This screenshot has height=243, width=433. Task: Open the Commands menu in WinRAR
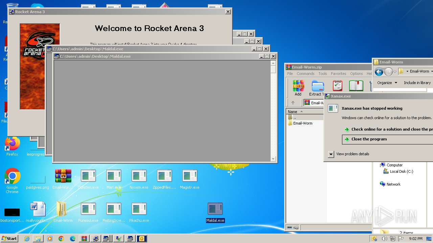pyautogui.click(x=305, y=74)
